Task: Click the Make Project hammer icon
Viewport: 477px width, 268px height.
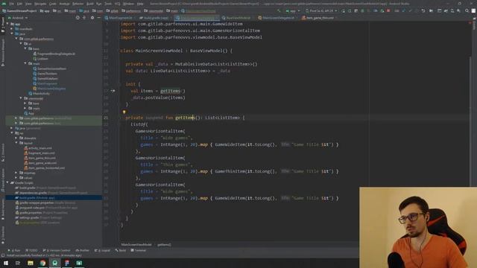Action: click(x=279, y=10)
